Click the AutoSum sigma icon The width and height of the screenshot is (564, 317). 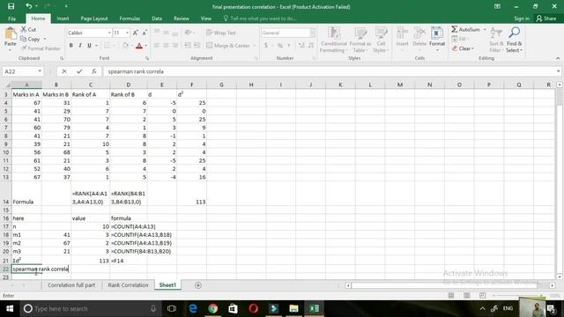pyautogui.click(x=455, y=29)
